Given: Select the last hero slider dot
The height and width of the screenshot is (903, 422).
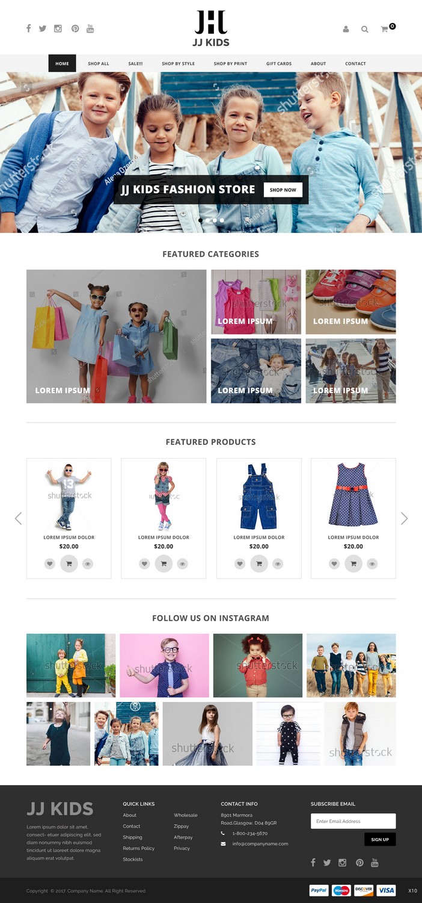Looking at the screenshot, I should [222, 220].
